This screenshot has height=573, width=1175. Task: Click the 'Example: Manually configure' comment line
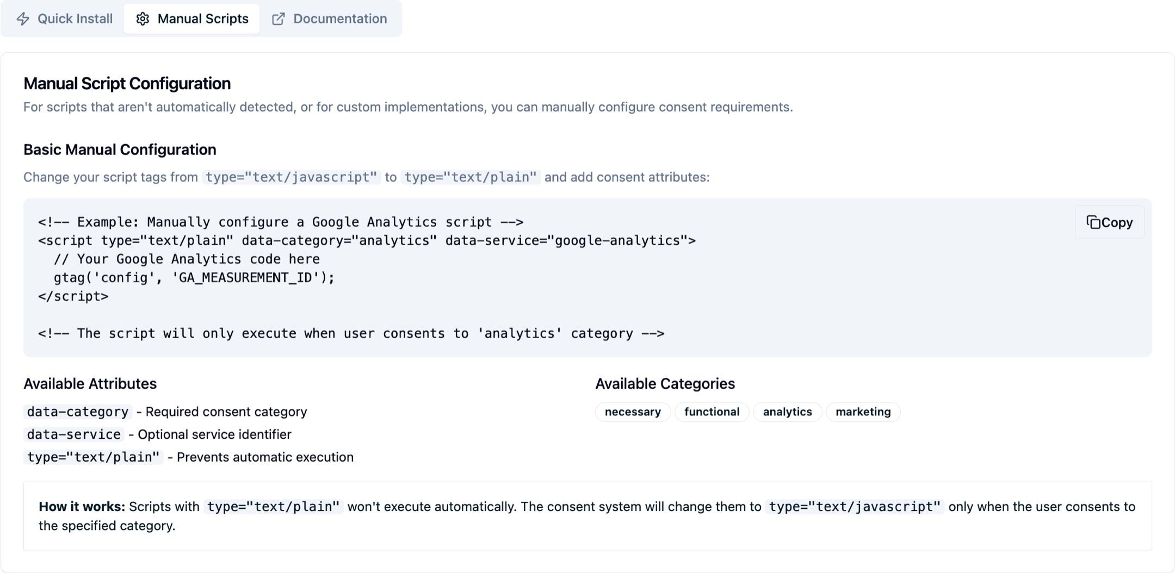[281, 222]
